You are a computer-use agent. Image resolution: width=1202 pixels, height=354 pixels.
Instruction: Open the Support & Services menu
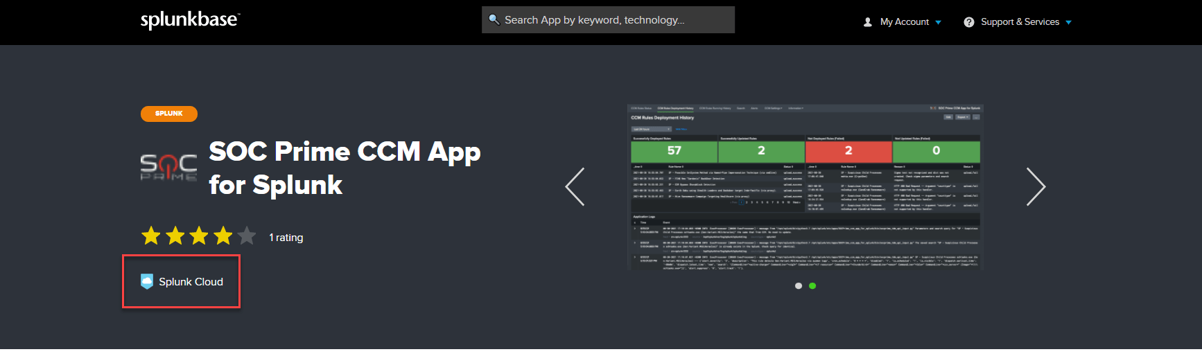(1020, 22)
